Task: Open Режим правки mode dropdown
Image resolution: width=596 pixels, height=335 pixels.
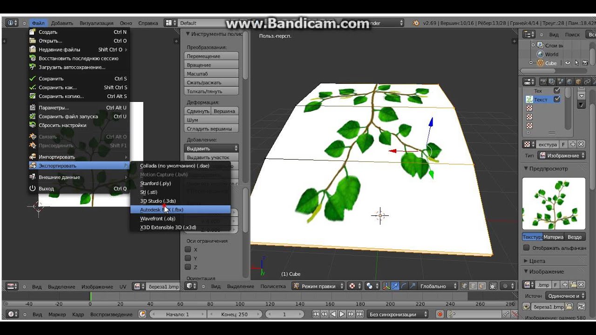Action: click(318, 286)
